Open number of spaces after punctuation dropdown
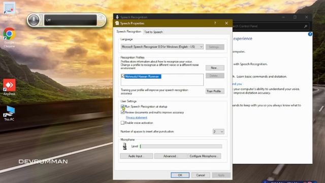The height and width of the screenshot is (183, 325). point(218,132)
